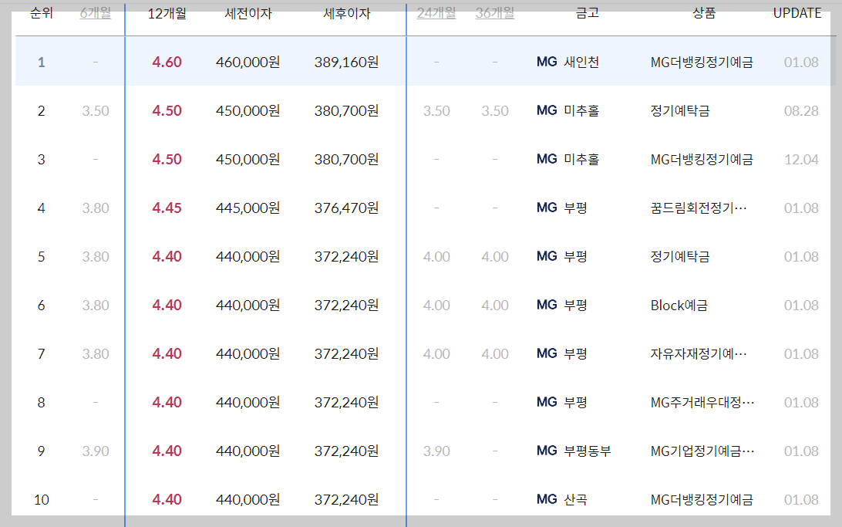The image size is (842, 527).
Task: Click the MG logo in rank 4 row
Action: [547, 208]
